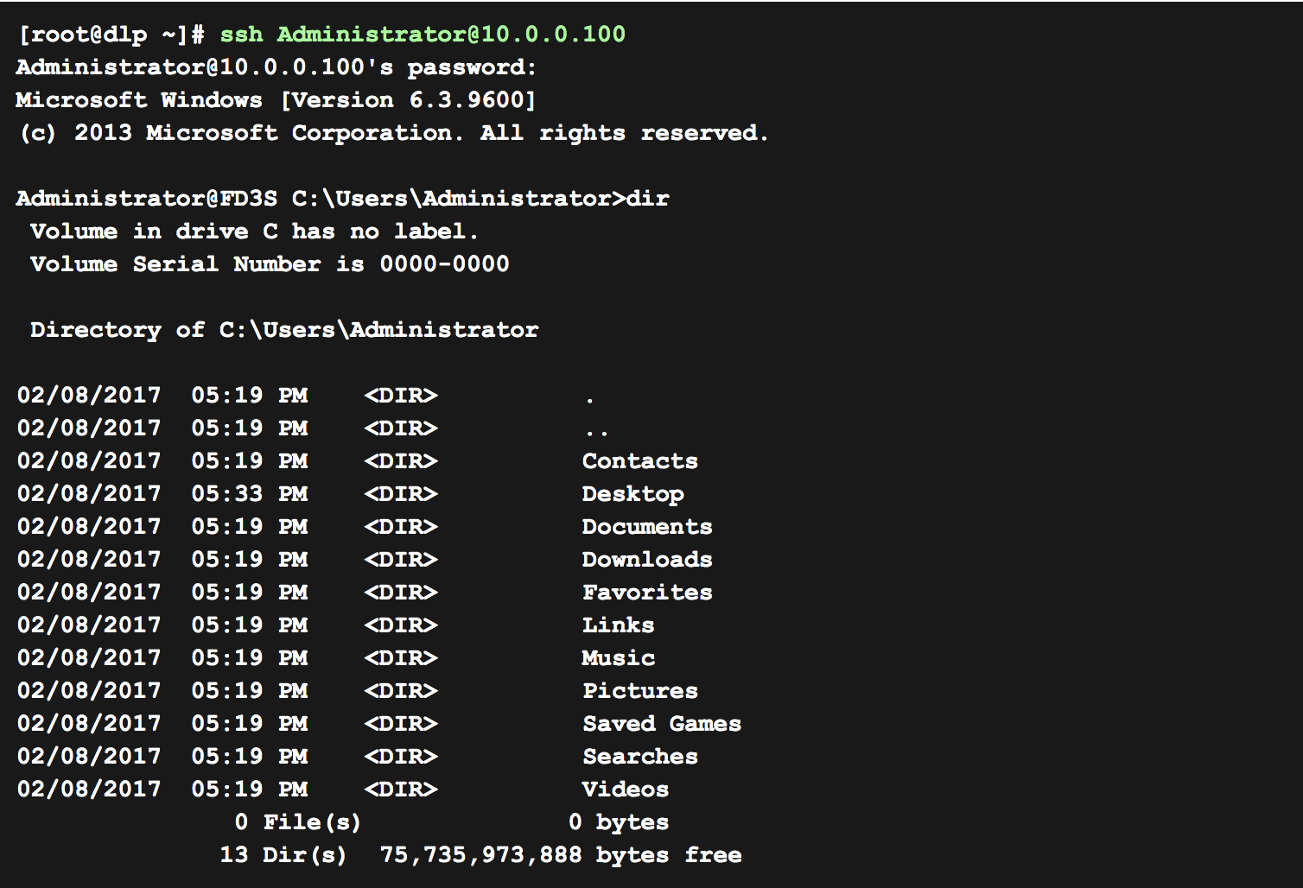Click the Links directory name
Viewport: 1303px width, 888px height.
click(618, 625)
